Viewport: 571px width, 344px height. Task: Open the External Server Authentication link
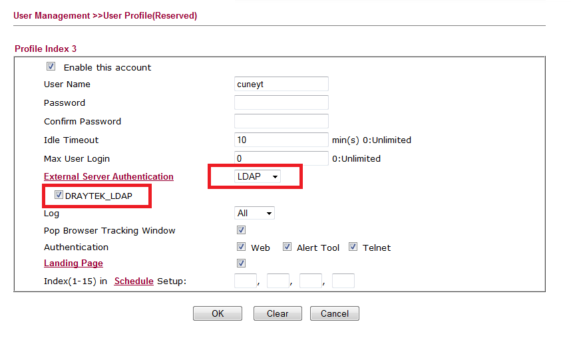click(108, 176)
